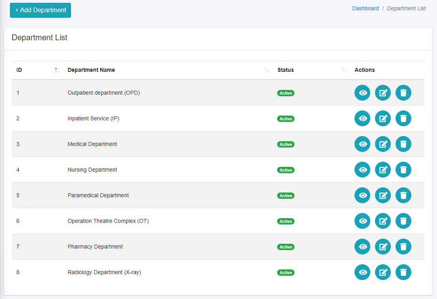437x299 pixels.
Task: Click the Add Department button
Action: (x=40, y=10)
